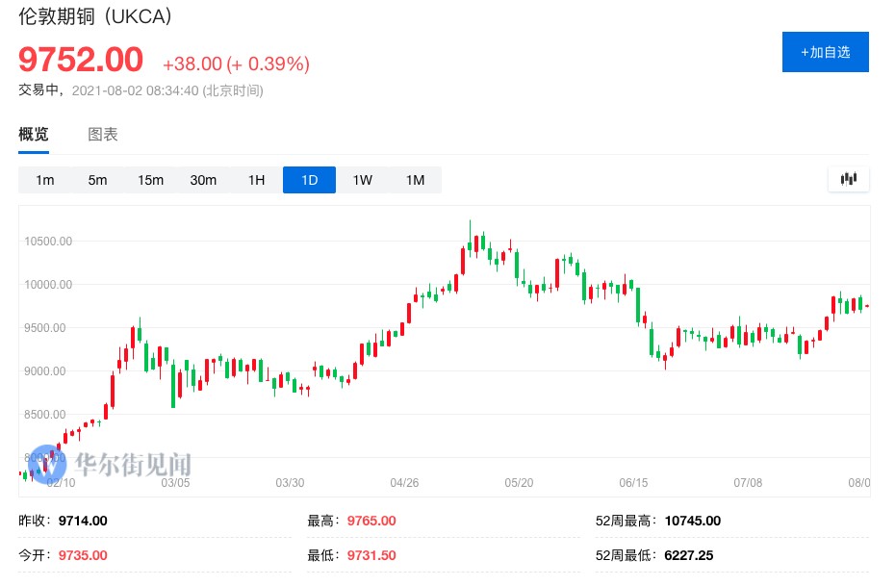Click the 昨收 value 9714.00
The width and height of the screenshot is (895, 586).
[x=83, y=522]
